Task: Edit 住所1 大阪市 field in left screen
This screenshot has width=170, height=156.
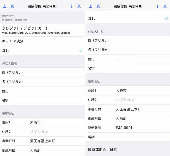Action: coord(42,122)
